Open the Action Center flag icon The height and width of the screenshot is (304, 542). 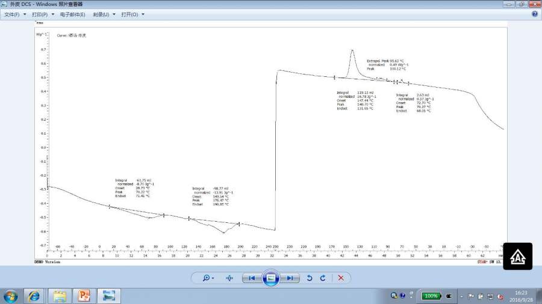coord(471,296)
